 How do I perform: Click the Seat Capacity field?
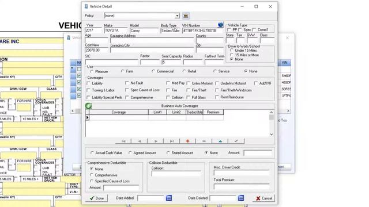[x=171, y=62]
